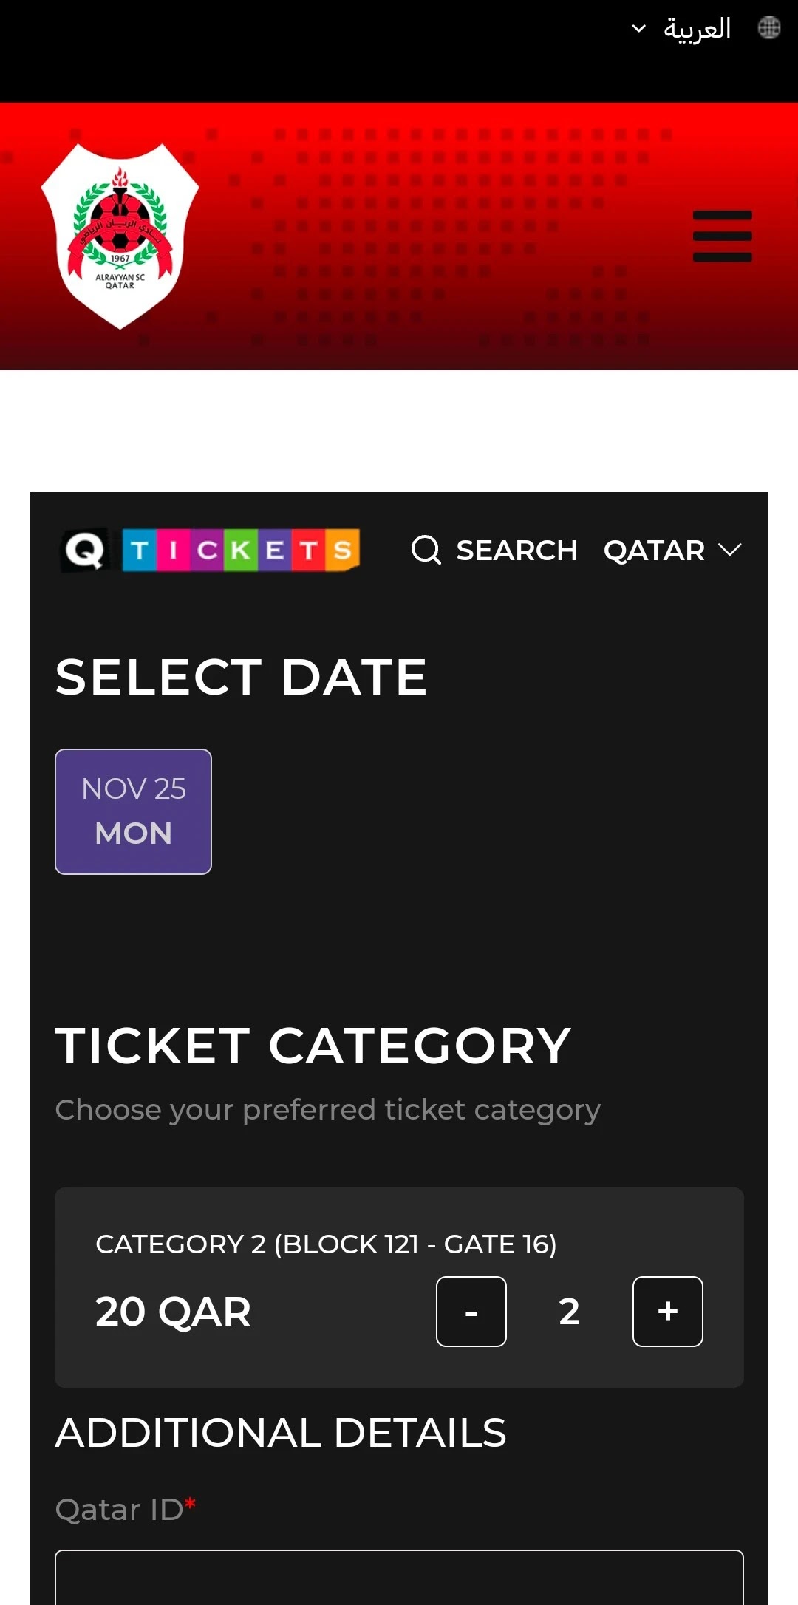Image resolution: width=798 pixels, height=1605 pixels.
Task: Click the Al Rayyan SC club logo
Action: 120,236
